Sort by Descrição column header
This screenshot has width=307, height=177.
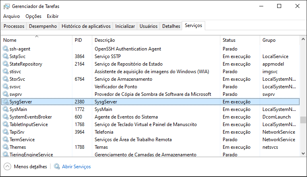[156, 40]
